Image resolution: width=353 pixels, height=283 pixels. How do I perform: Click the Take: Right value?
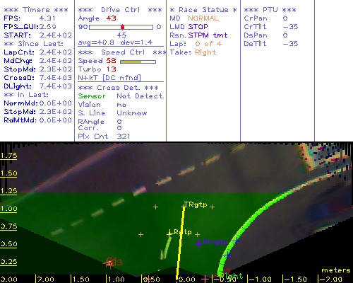click(x=205, y=52)
